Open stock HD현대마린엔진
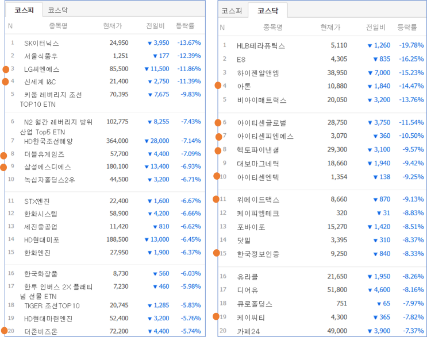The width and height of the screenshot is (427, 337). point(48,319)
